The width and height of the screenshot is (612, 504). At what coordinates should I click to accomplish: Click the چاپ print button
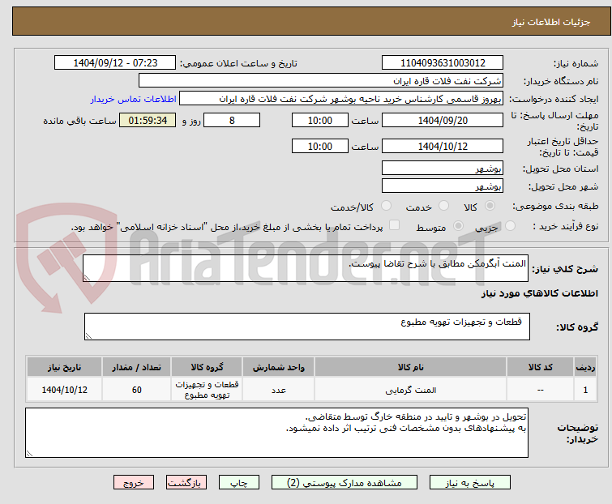point(239,483)
